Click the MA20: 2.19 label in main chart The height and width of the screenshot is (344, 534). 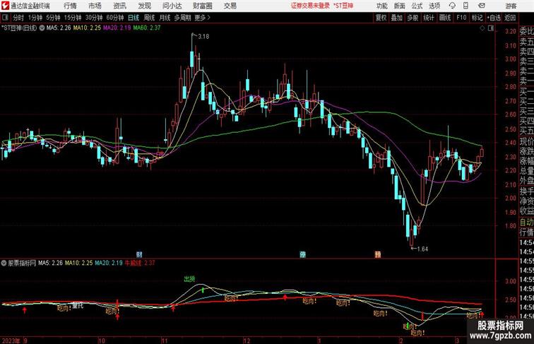tap(117, 28)
